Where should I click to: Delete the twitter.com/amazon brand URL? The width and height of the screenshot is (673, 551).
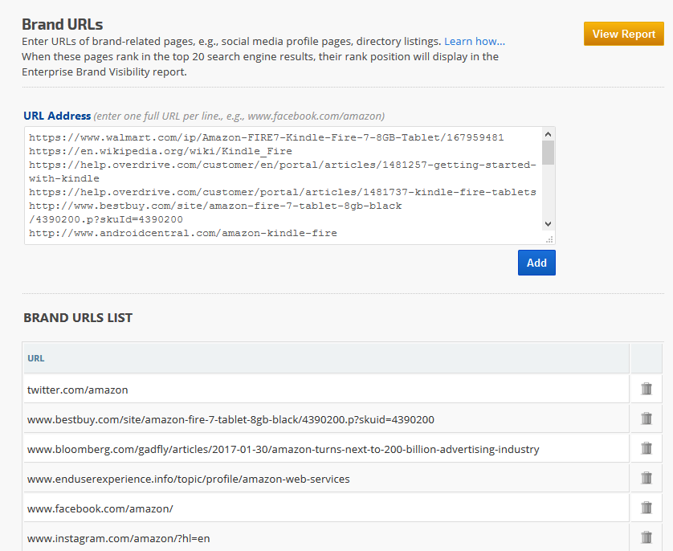(646, 389)
